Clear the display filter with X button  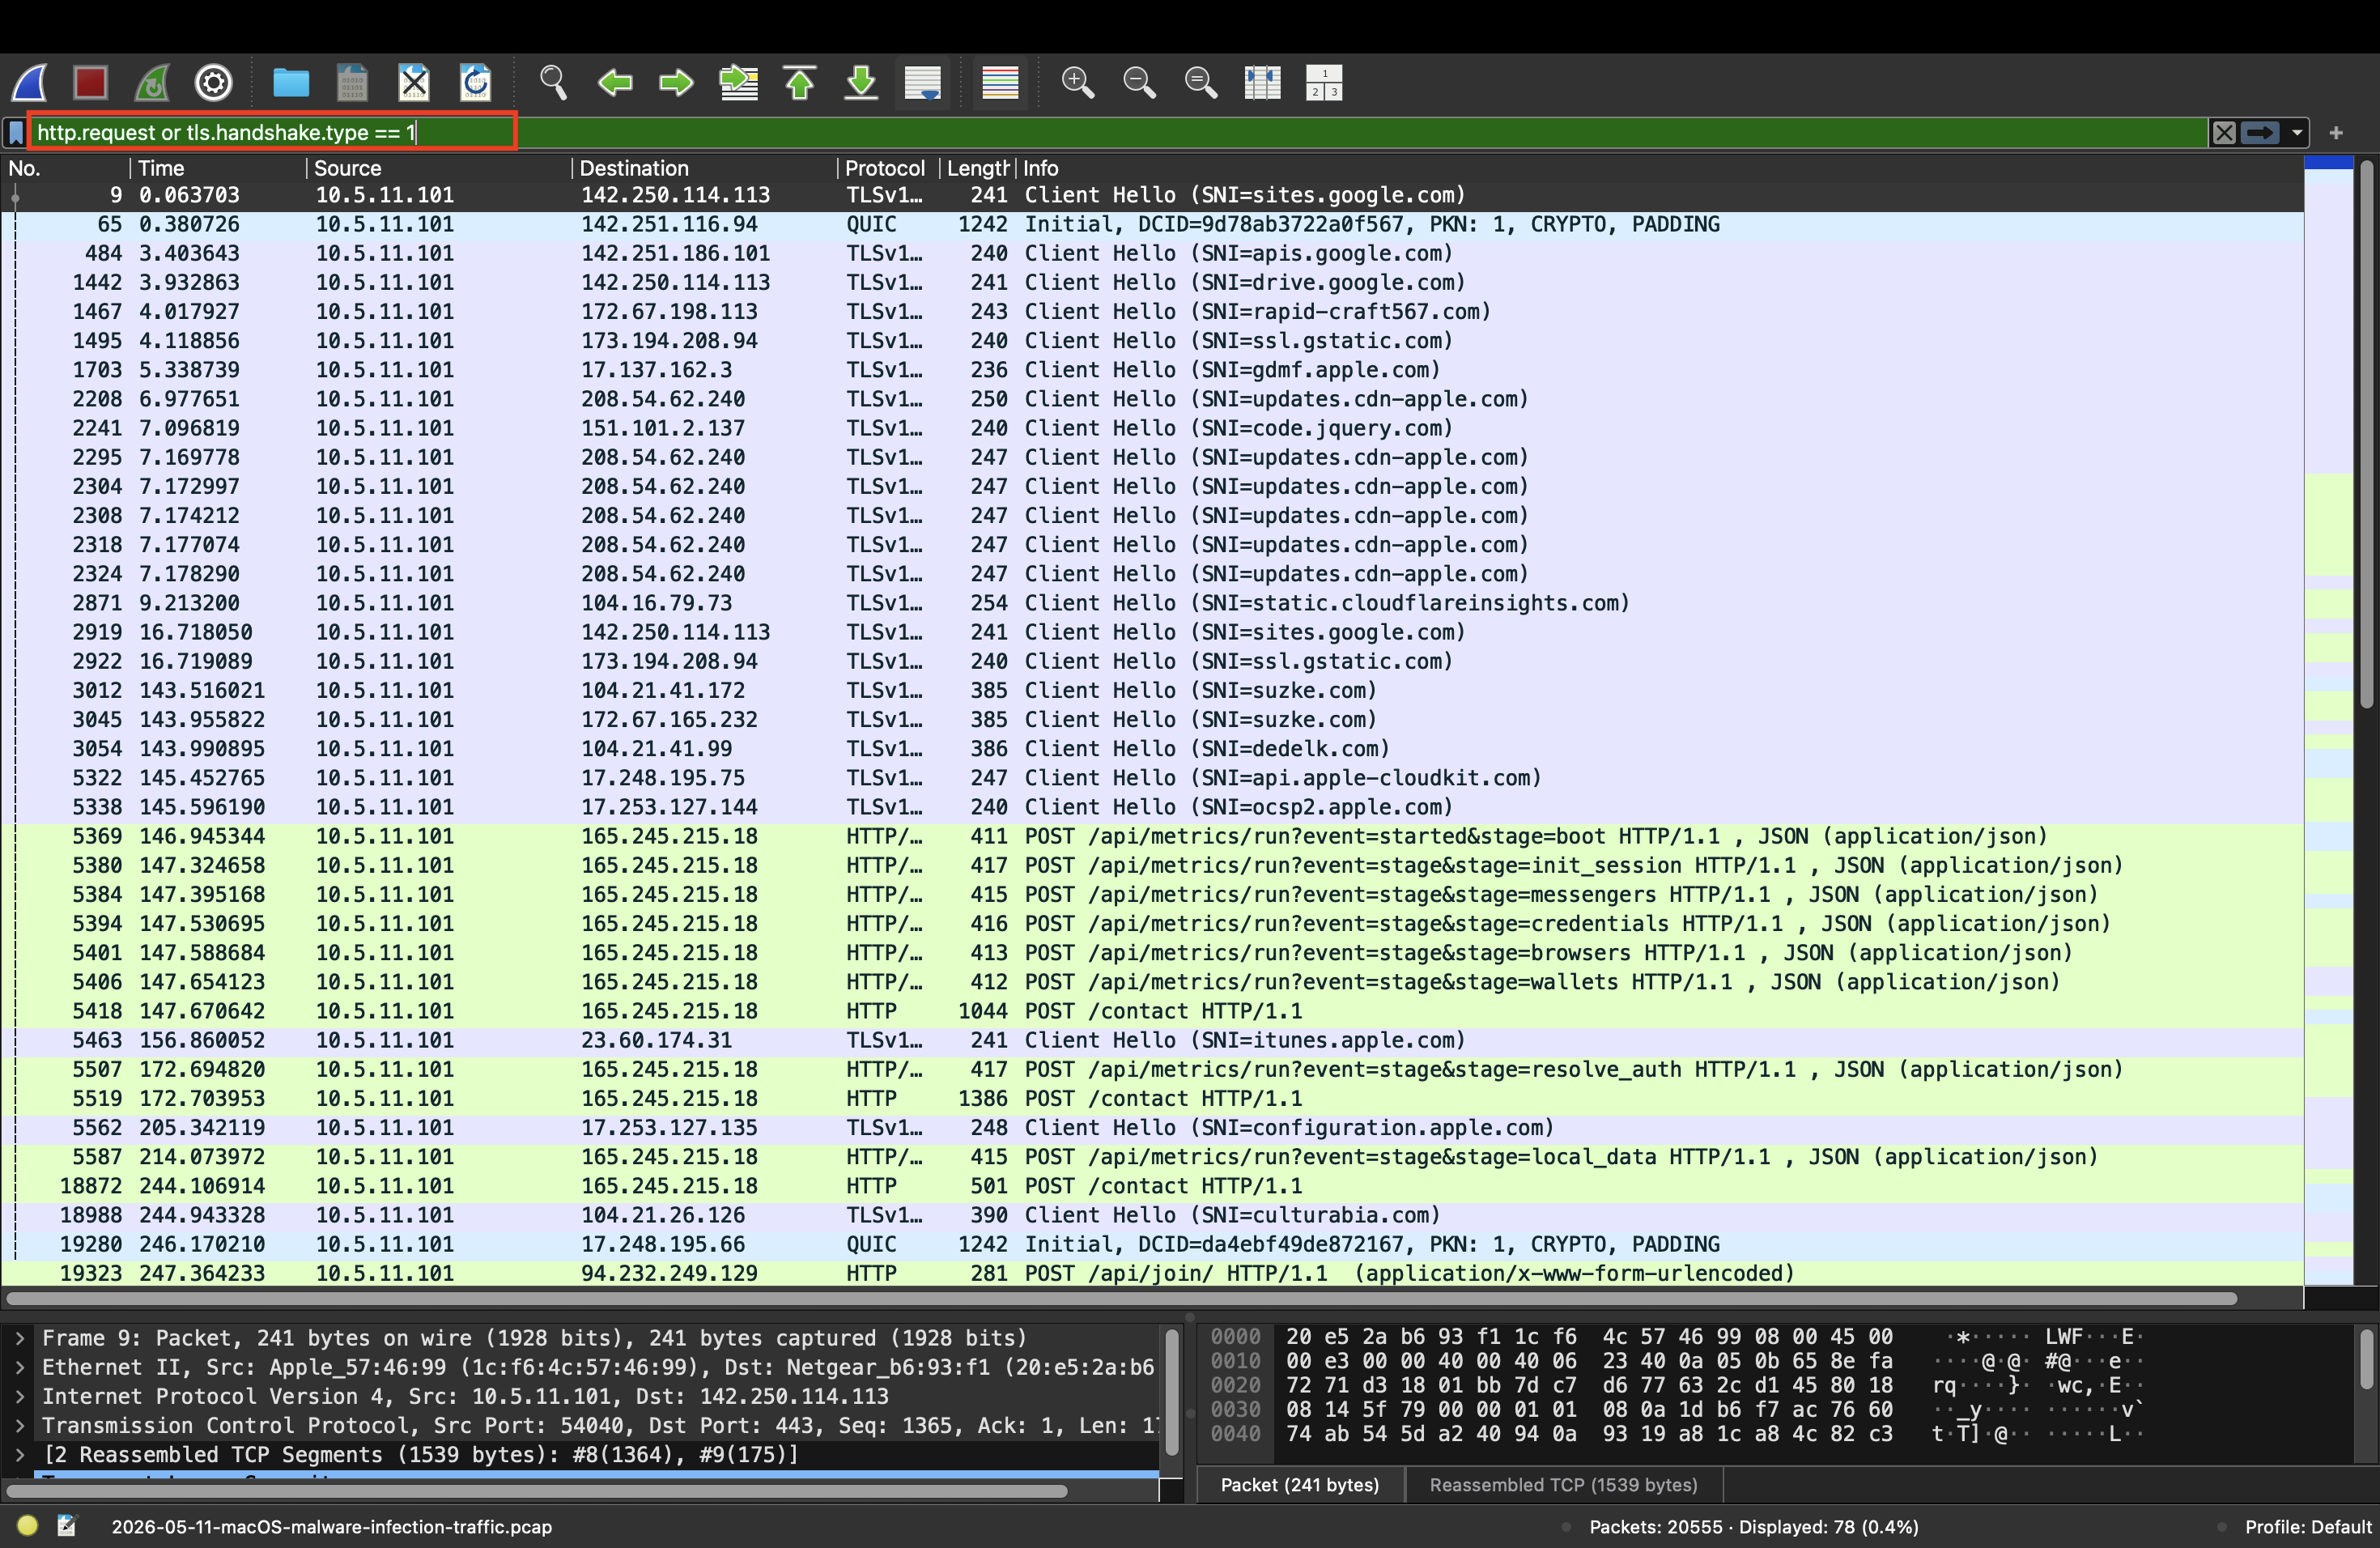point(2223,132)
